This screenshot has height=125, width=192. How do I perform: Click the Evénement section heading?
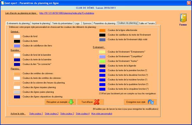[x=99, y=47]
